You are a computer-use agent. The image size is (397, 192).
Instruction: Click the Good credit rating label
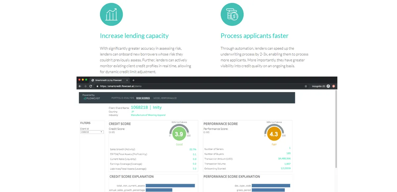[x=179, y=144]
